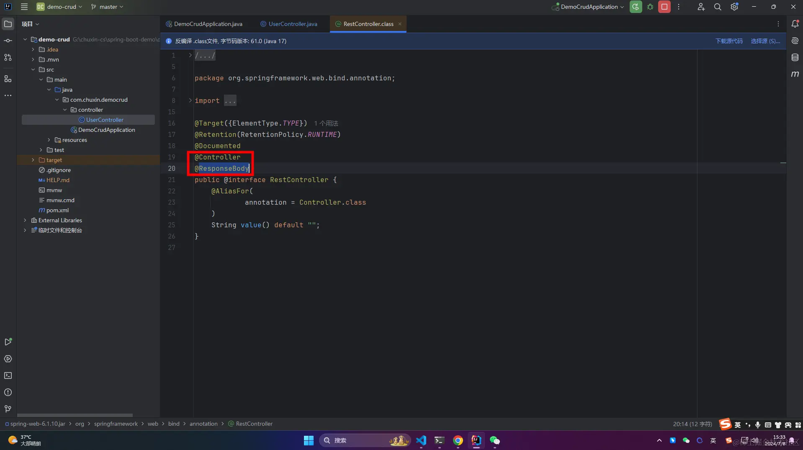This screenshot has height=450, width=803.
Task: Open the demo-crud project dropdown
Action: point(59,7)
